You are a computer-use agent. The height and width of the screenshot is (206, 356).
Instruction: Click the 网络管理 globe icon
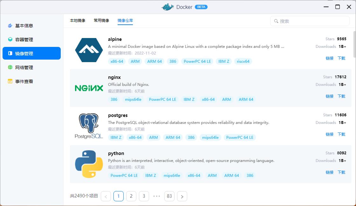point(10,68)
